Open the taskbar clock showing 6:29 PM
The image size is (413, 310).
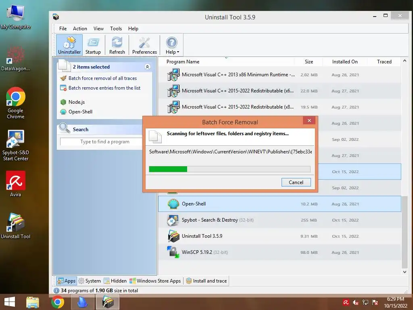click(x=395, y=302)
